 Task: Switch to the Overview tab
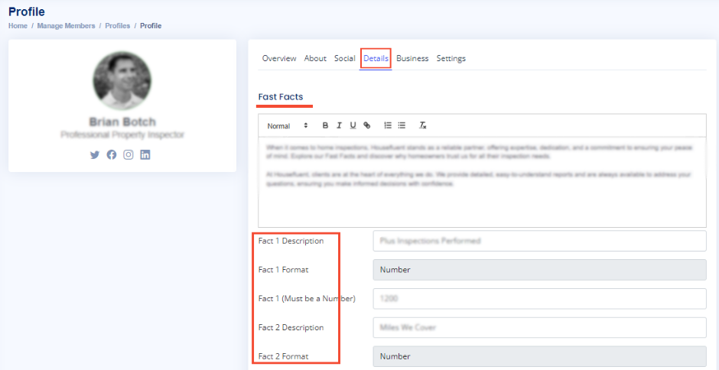coord(278,58)
